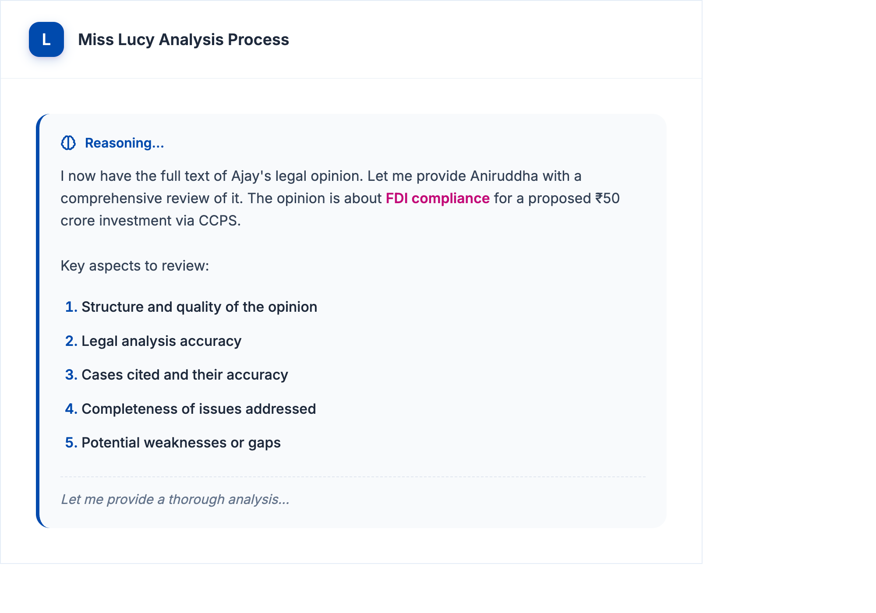Choose Cases cited and their accuracy

(185, 375)
